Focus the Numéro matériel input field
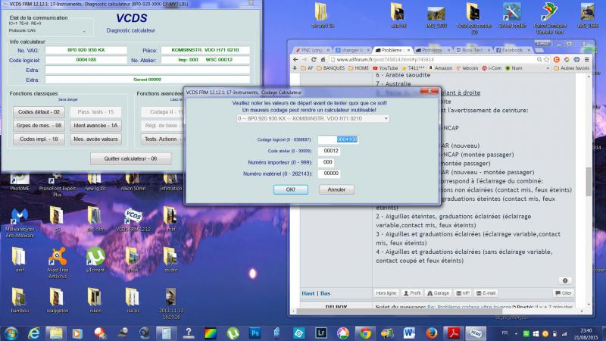The width and height of the screenshot is (606, 341). [x=329, y=174]
